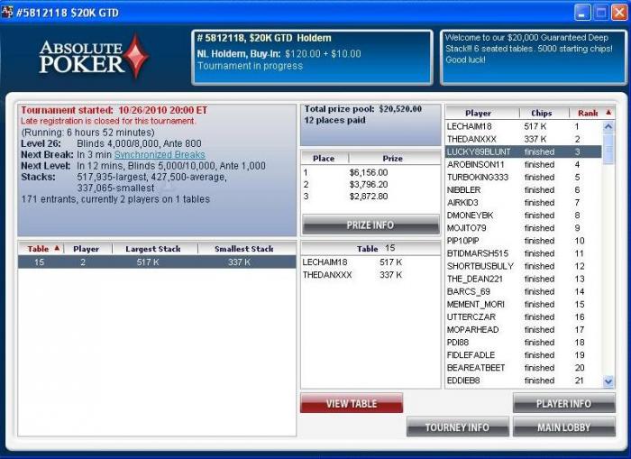Select BARCS_69 in the player list
The width and height of the screenshot is (631, 459).
524,291
